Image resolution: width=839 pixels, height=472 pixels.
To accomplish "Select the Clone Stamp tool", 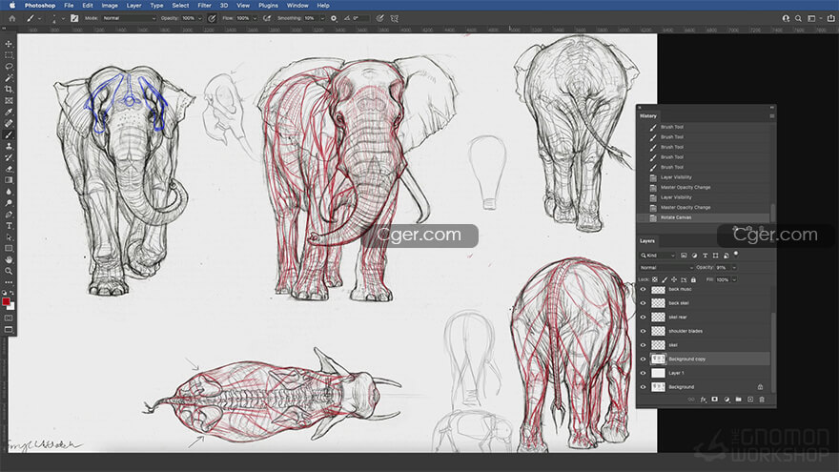I will tap(9, 146).
